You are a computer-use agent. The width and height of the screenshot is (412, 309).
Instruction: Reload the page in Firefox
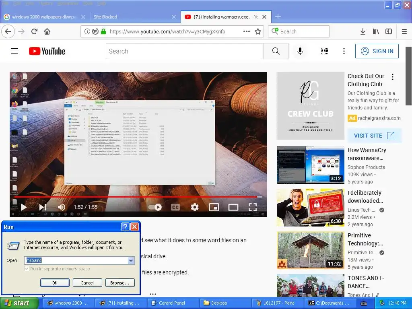(34, 31)
